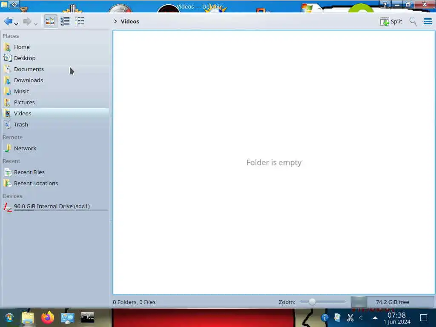Open Recent Locations entry
Screen dimensions: 436x327
[56, 184]
